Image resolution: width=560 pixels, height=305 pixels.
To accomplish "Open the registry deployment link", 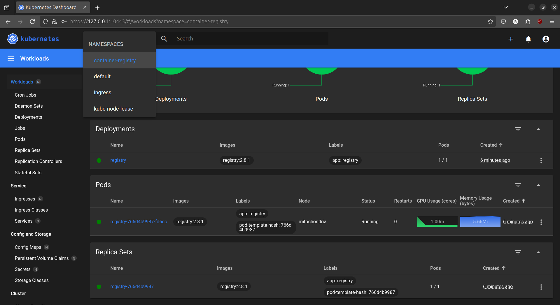I will (118, 160).
